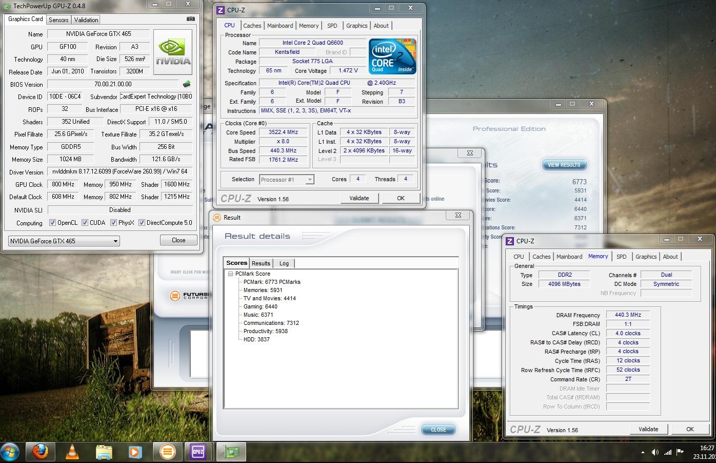
Task: Open CPU tab in CPU-Z Memory window
Action: [x=519, y=257]
